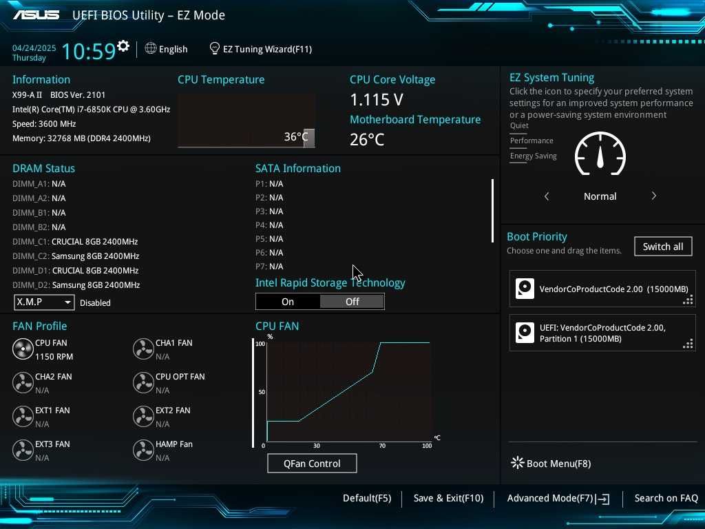Select the CHA1 FAN icon
The width and height of the screenshot is (705, 529).
143,349
